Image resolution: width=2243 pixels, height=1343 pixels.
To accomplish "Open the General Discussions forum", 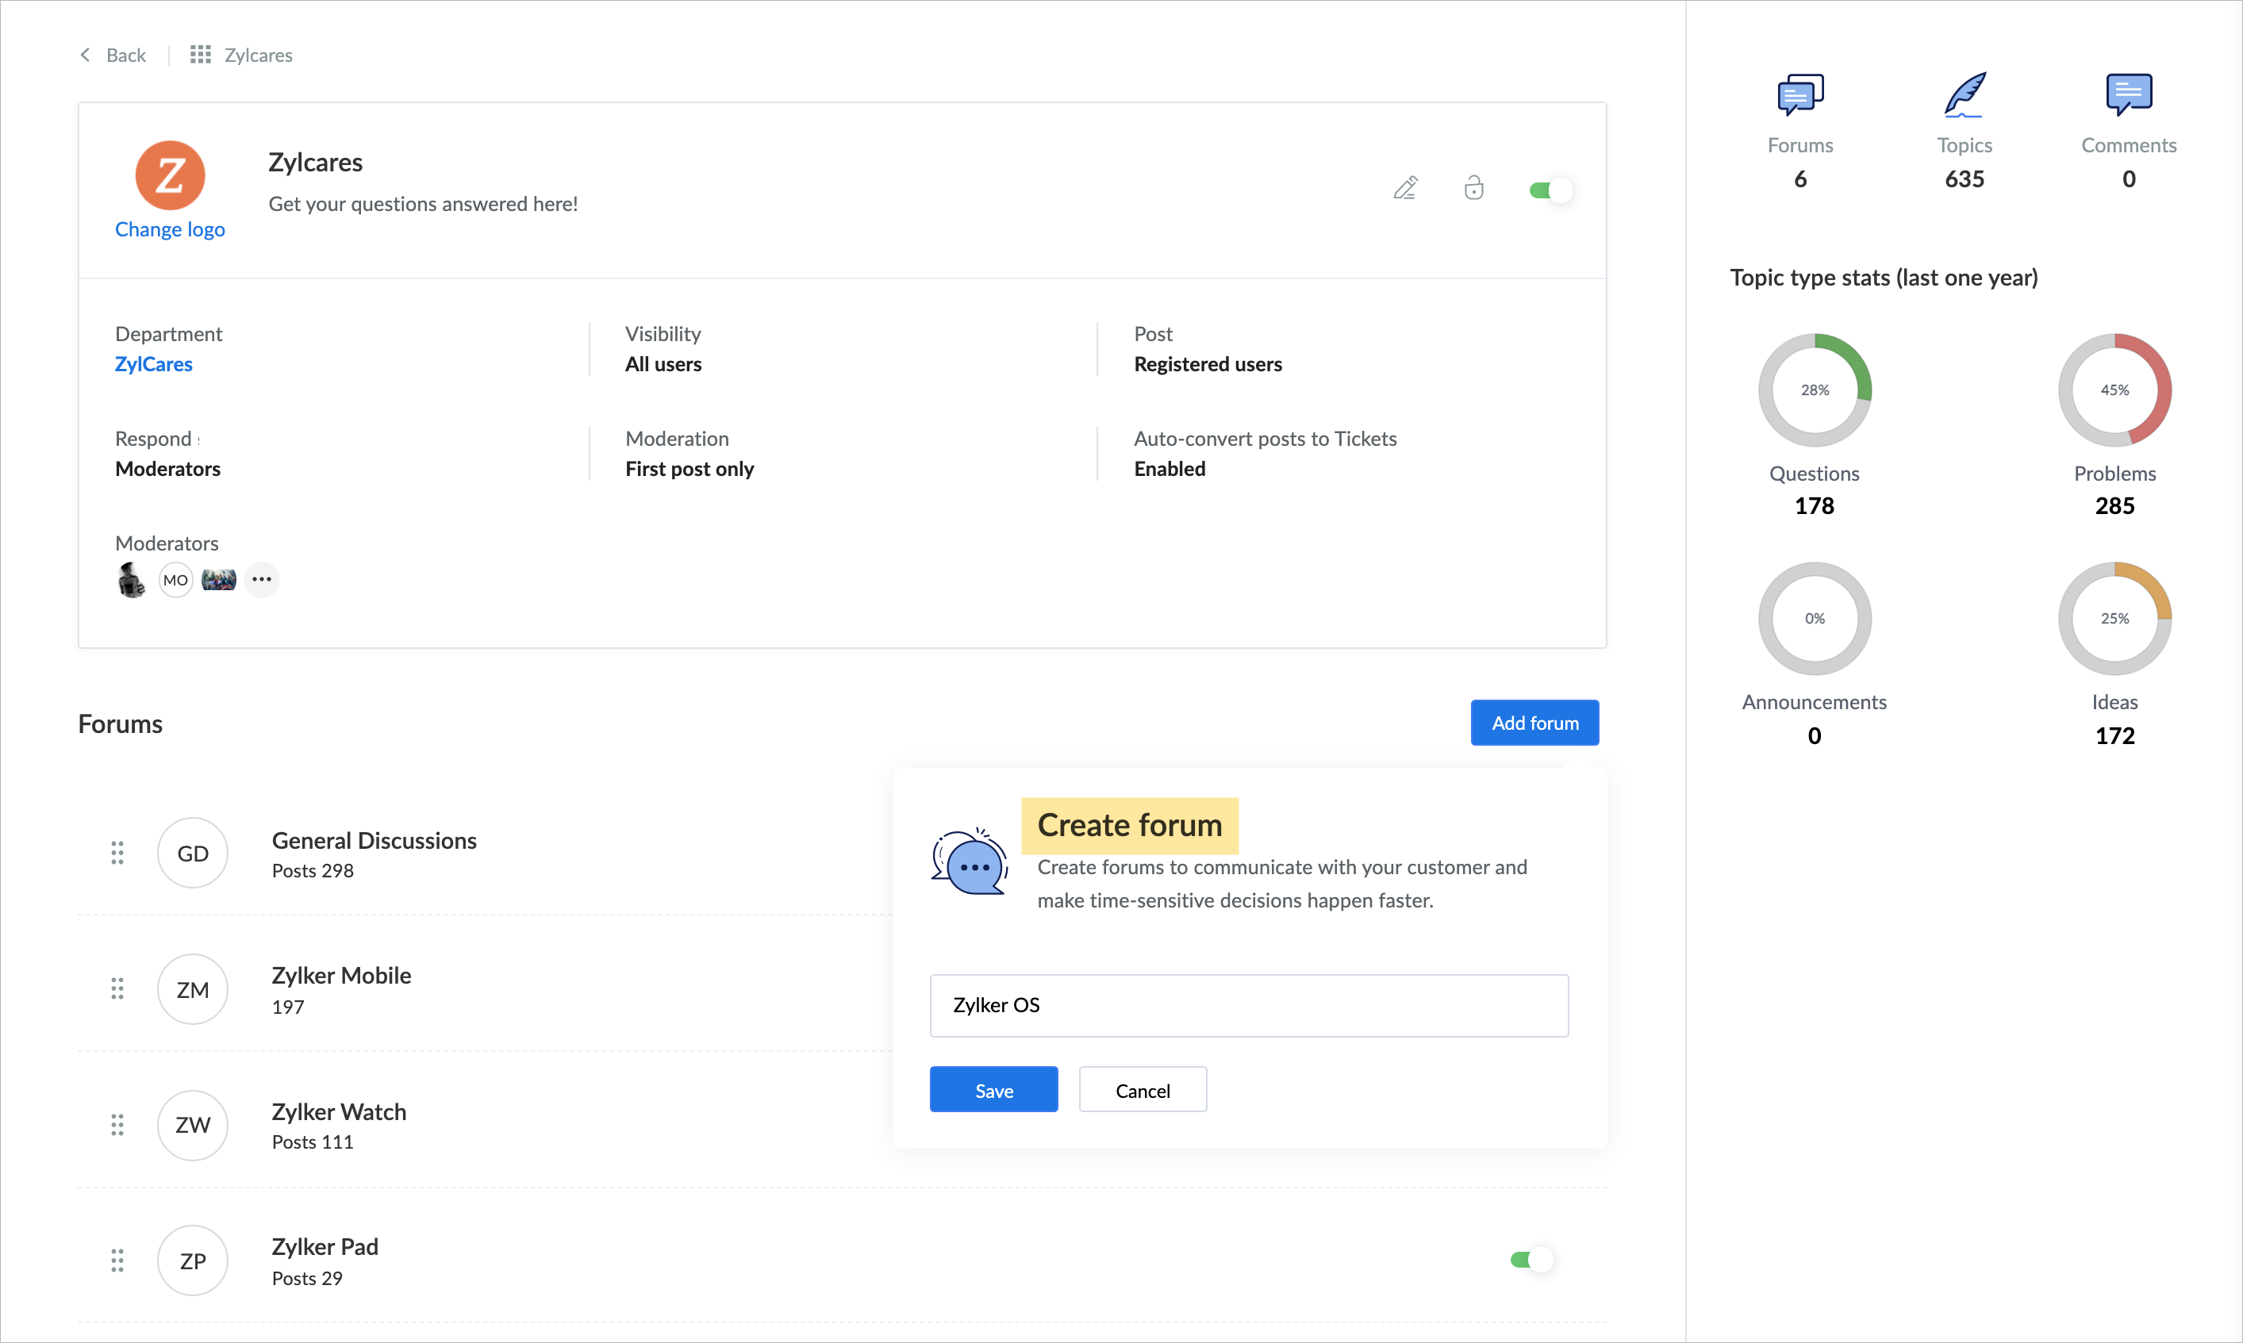I will click(374, 841).
